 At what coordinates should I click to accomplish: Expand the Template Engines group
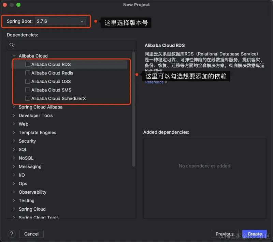point(14,132)
